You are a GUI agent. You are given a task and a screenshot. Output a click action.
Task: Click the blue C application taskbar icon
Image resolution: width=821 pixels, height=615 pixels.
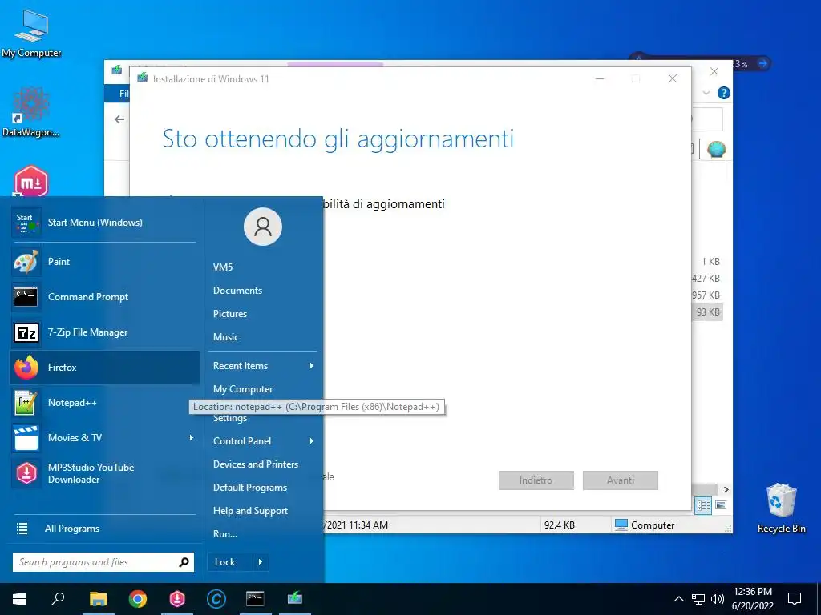(216, 599)
